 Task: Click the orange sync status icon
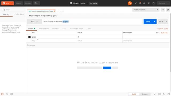coord(130,3)
